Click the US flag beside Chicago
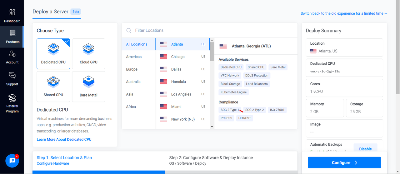400x174 pixels. [163, 57]
